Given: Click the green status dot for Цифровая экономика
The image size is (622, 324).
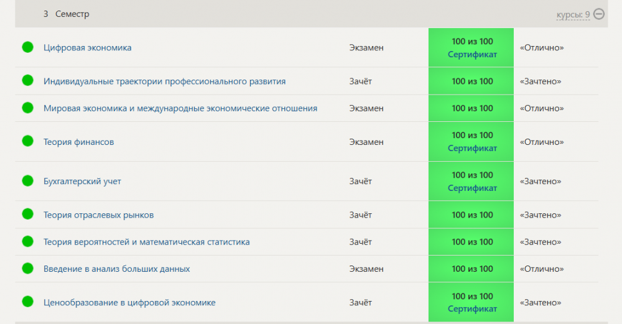Looking at the screenshot, I should [x=28, y=47].
